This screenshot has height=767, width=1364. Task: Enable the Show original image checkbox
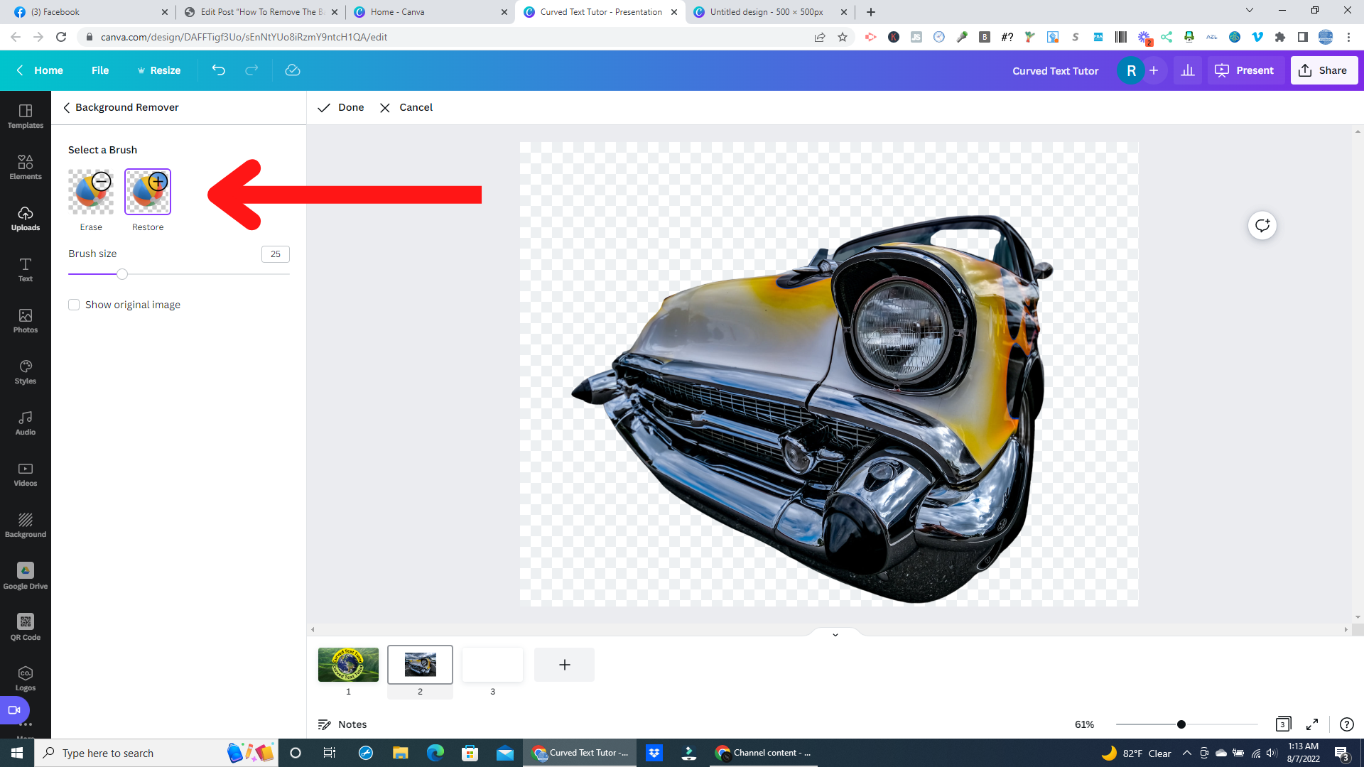[74, 305]
